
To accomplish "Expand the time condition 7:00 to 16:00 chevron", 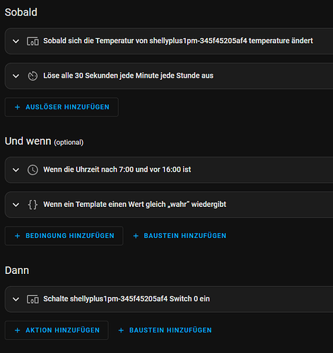I will (16, 170).
